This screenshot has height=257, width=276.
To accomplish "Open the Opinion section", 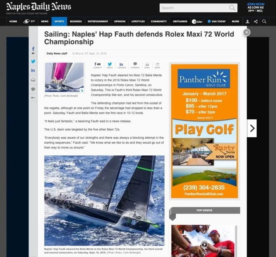I will 120,21.
